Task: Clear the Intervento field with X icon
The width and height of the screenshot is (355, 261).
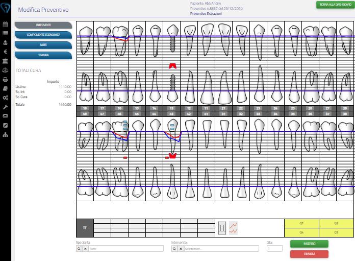Action: point(181,249)
